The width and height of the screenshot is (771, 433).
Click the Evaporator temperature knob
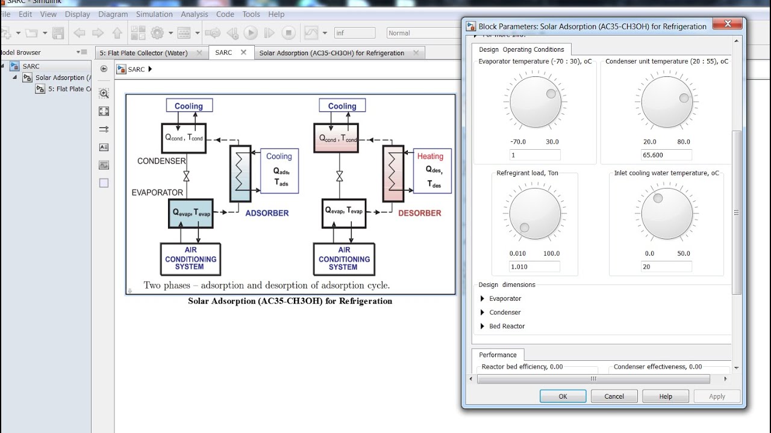click(x=535, y=102)
